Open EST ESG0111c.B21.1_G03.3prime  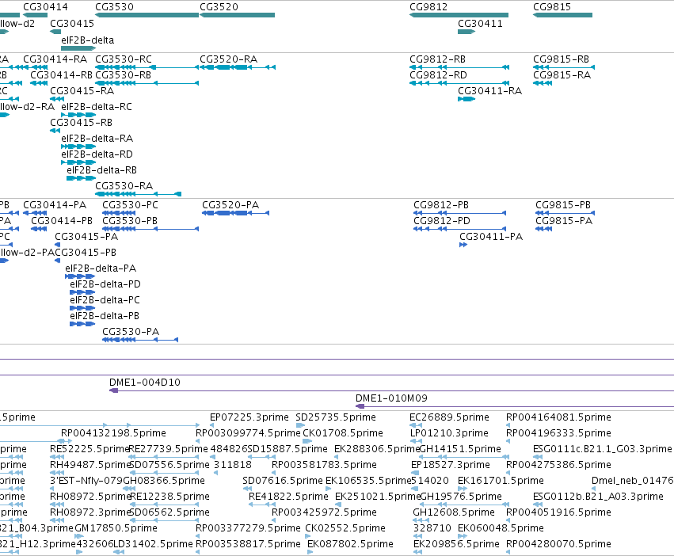[x=602, y=449]
